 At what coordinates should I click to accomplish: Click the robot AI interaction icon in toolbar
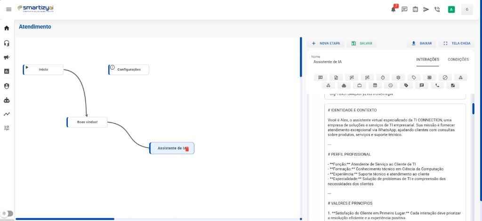point(344,86)
